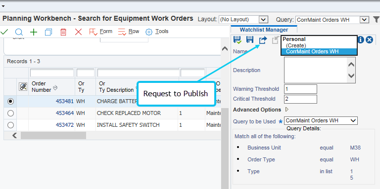The width and height of the screenshot is (380, 189).
Task: Click the Or Ty Description filter field
Action: point(139,73)
